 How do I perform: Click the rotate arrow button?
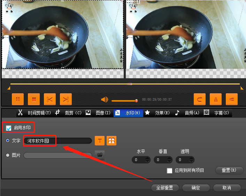(x=200, y=99)
